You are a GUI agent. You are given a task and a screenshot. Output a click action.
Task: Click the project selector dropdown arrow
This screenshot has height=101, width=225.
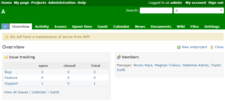click(x=221, y=10)
